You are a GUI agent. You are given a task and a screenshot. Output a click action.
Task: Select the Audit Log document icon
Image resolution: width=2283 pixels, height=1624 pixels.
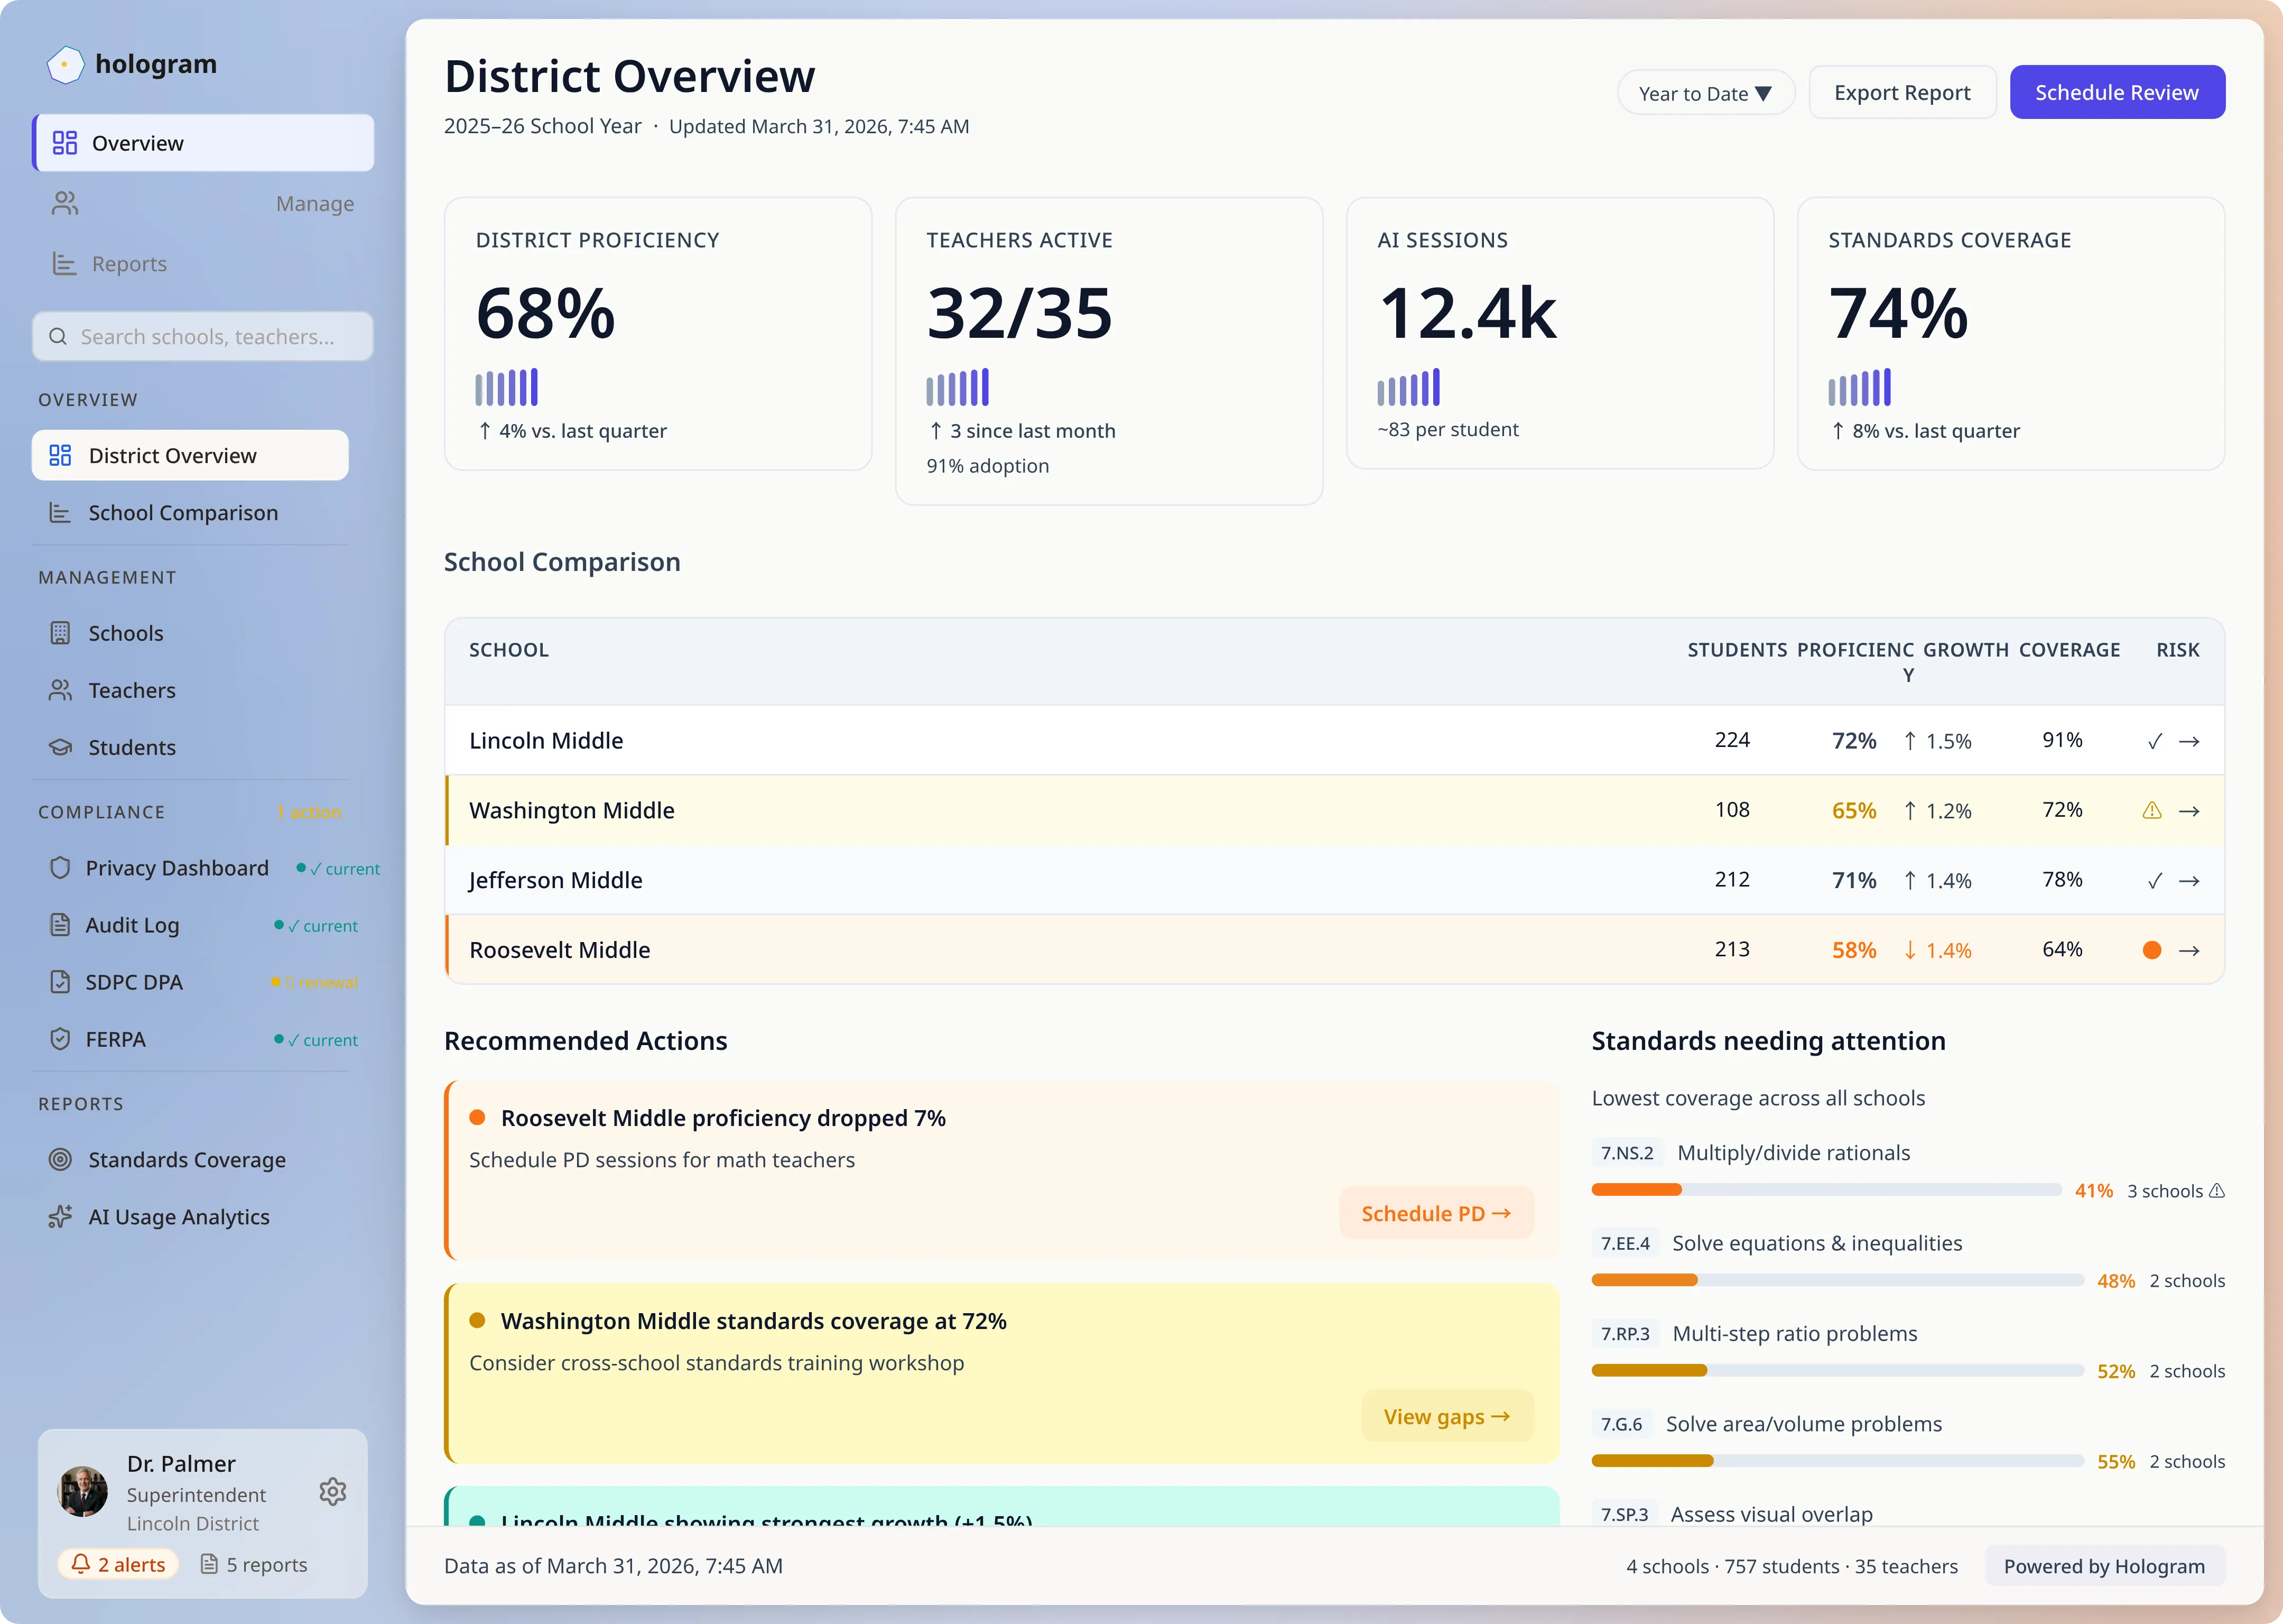[x=61, y=924]
